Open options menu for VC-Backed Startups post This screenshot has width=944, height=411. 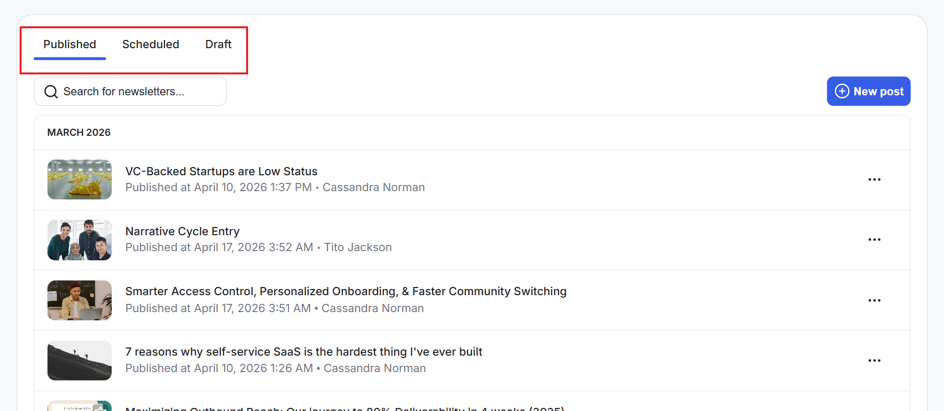click(874, 179)
